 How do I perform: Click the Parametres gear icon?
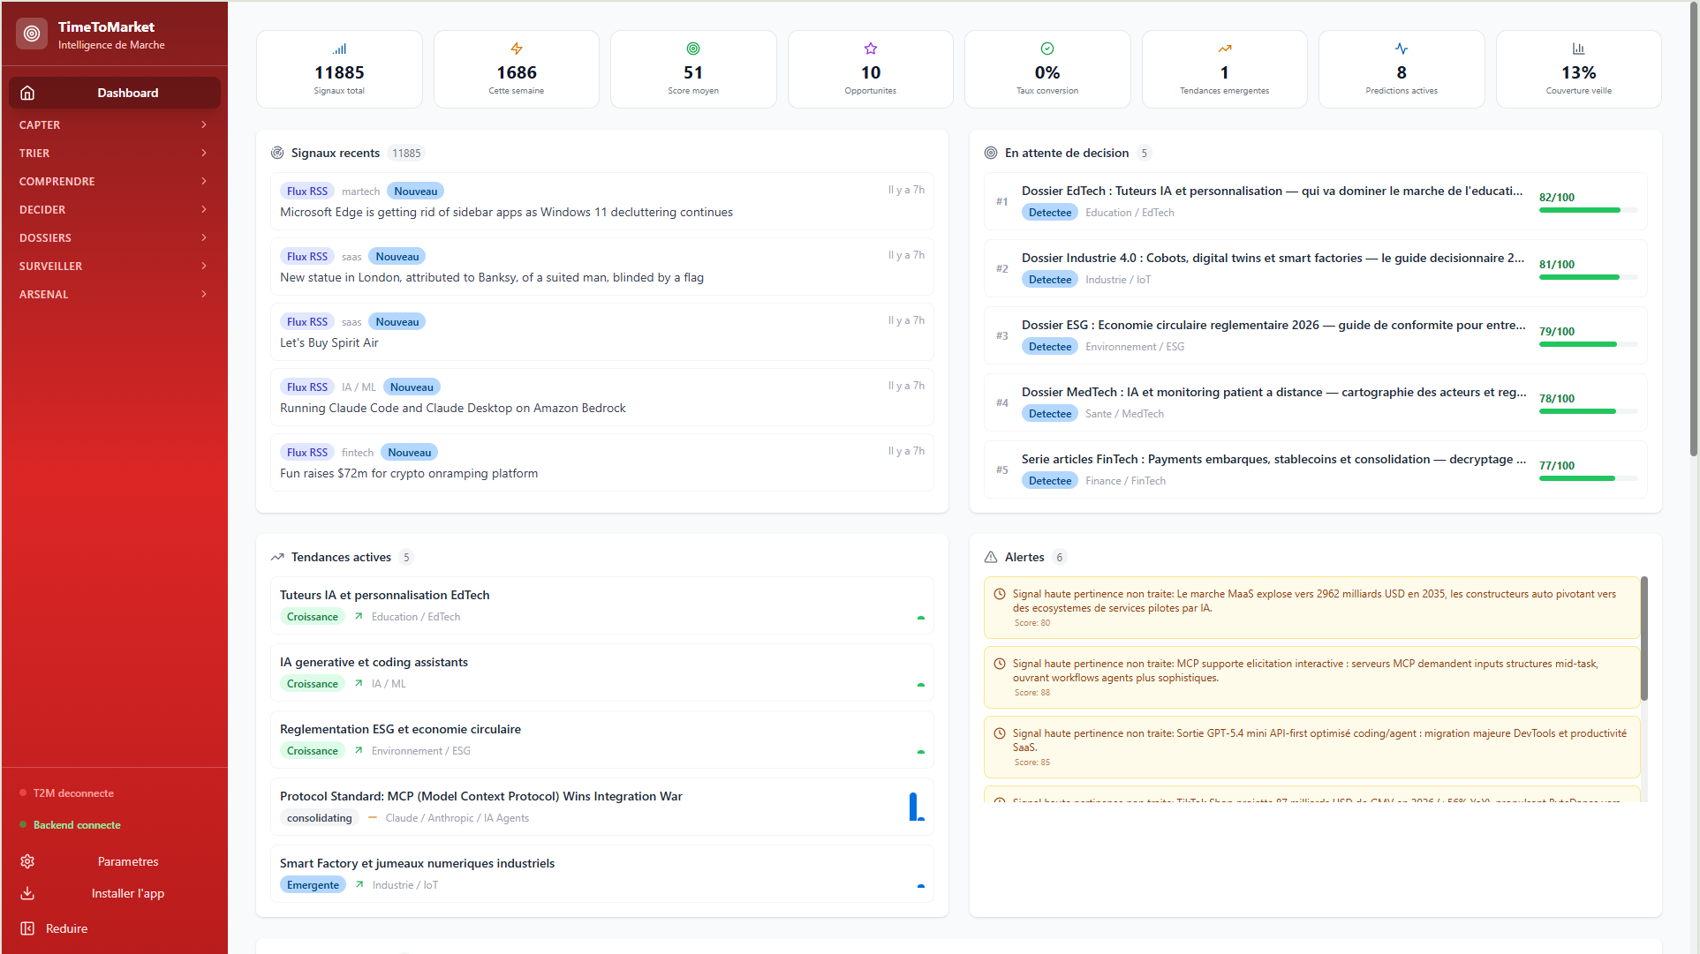[27, 861]
